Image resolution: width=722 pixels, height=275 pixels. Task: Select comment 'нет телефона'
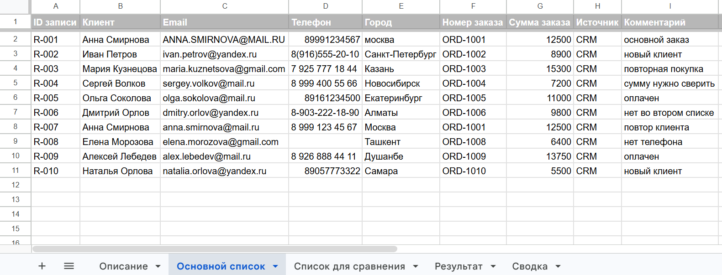pyautogui.click(x=670, y=142)
